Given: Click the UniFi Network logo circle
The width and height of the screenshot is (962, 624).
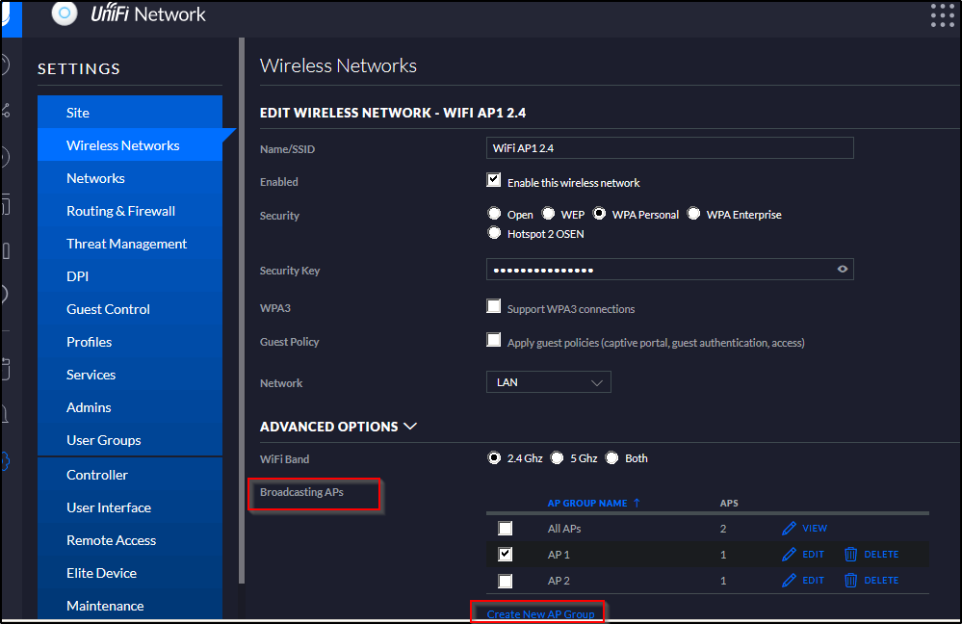Looking at the screenshot, I should click(65, 13).
